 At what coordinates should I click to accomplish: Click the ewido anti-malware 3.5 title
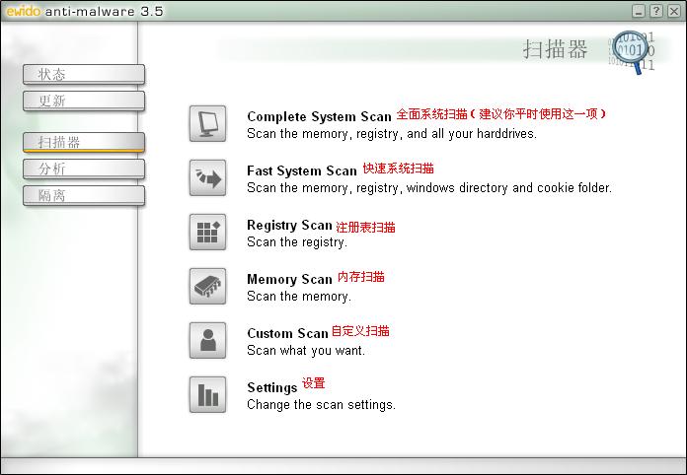click(x=85, y=11)
